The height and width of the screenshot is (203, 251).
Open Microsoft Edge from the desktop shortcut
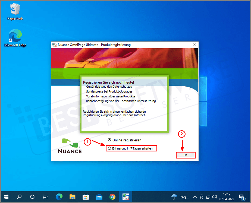[x=15, y=36]
